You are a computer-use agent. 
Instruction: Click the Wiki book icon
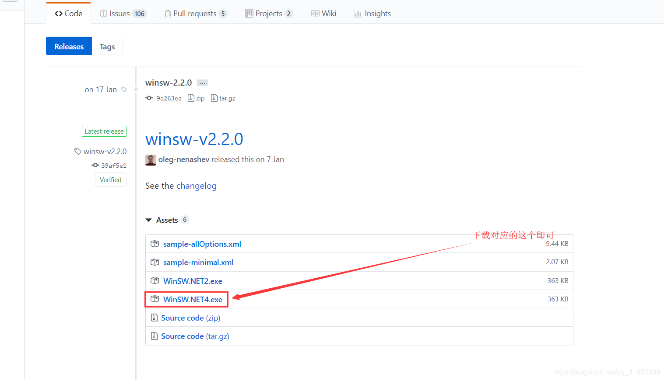point(315,14)
